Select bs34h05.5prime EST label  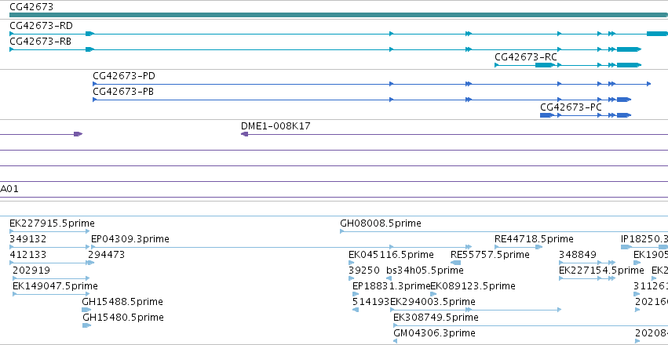(425, 271)
